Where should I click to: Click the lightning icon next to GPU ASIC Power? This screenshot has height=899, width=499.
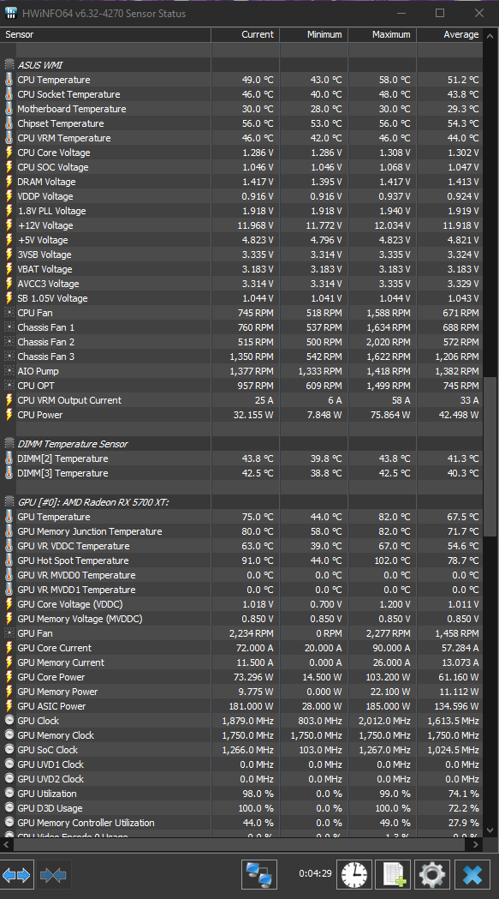tap(9, 706)
